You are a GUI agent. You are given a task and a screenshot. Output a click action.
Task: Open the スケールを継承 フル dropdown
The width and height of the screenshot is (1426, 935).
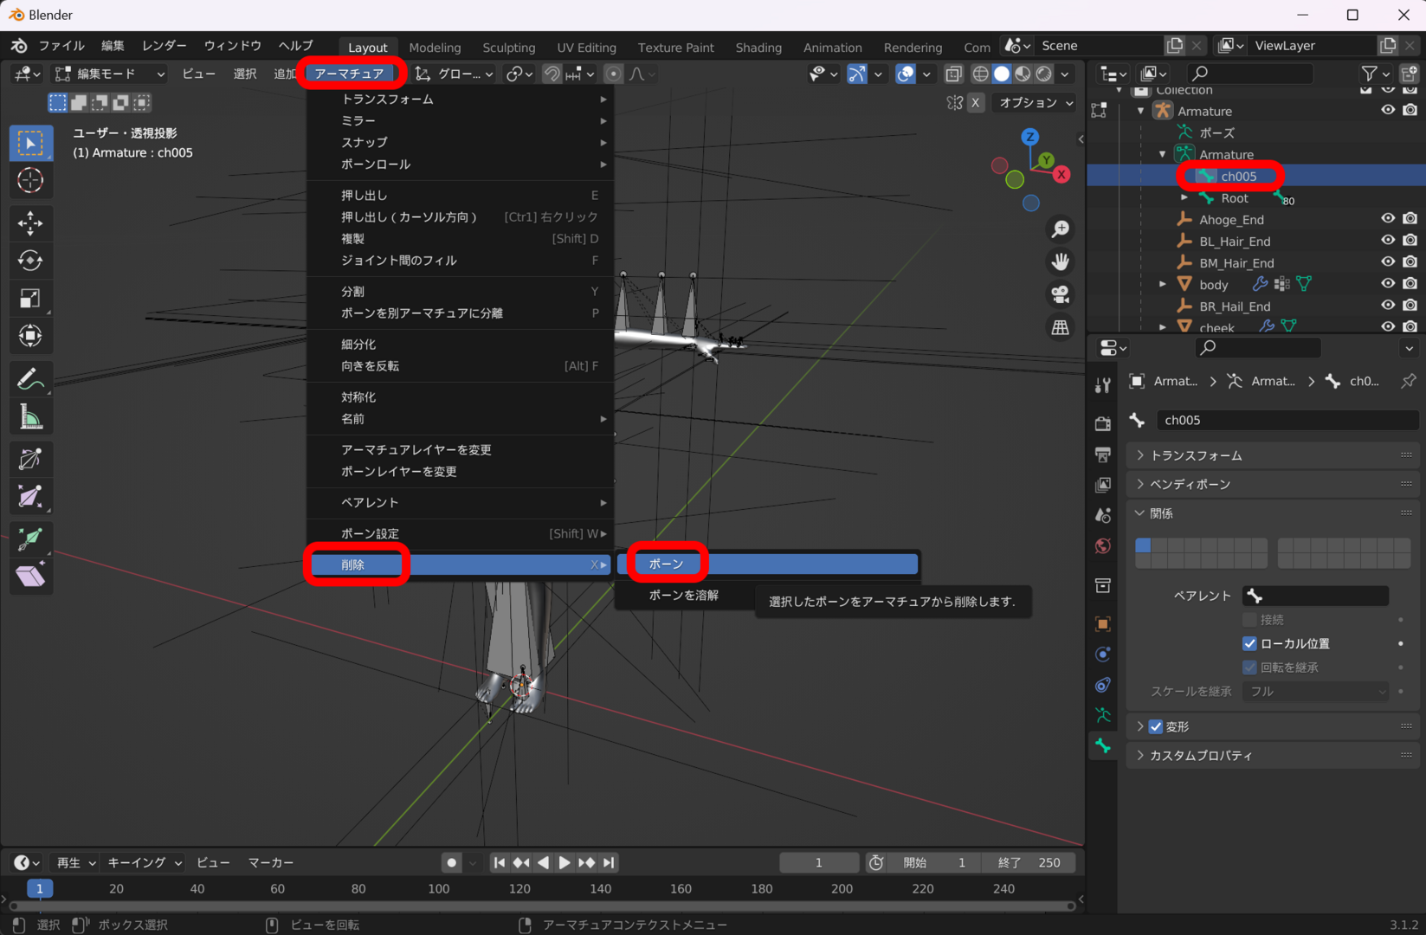1316,691
